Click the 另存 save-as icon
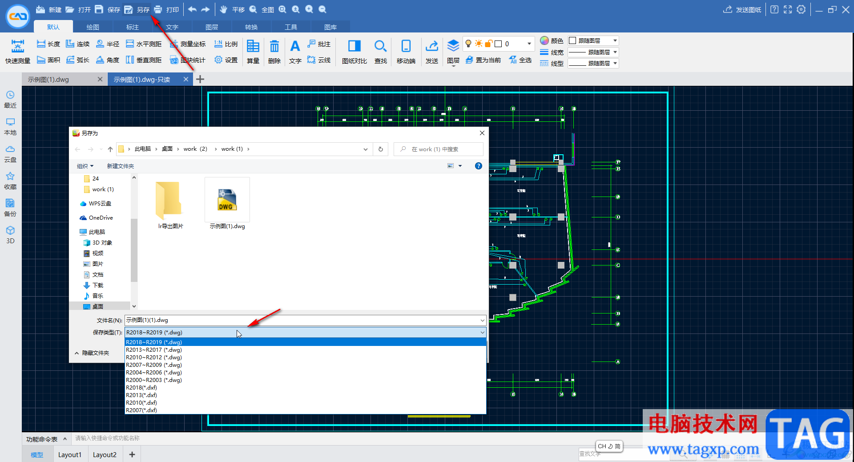Screen dimensions: 854x462 (129, 9)
